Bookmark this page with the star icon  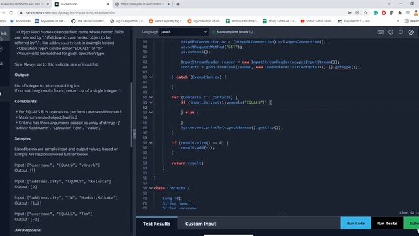click(x=365, y=13)
